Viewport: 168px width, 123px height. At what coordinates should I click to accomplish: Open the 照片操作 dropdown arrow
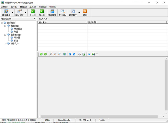click(12, 13)
